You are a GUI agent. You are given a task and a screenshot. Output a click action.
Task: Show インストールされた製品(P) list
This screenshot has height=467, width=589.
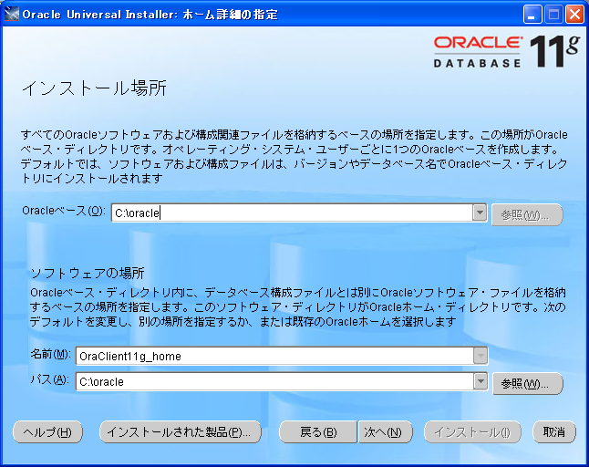[181, 431]
